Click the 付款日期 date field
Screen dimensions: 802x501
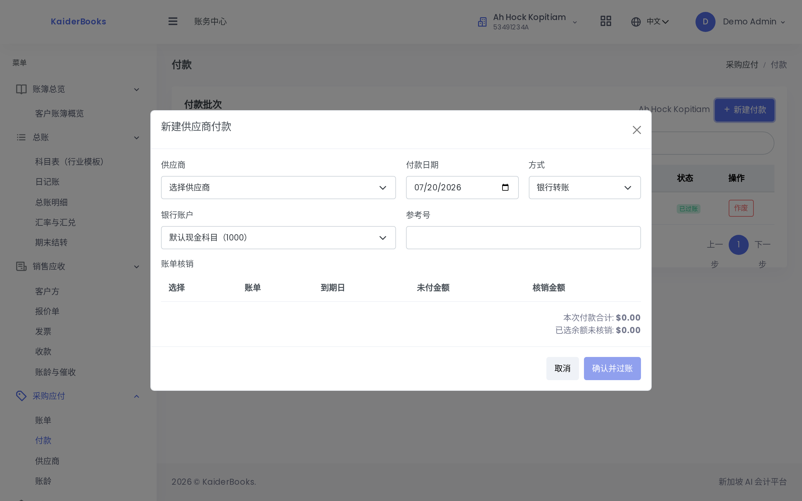click(462, 188)
